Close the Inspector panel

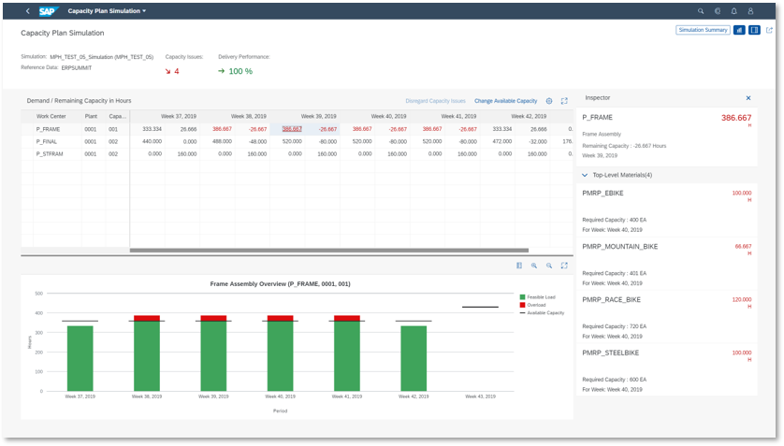pos(748,98)
